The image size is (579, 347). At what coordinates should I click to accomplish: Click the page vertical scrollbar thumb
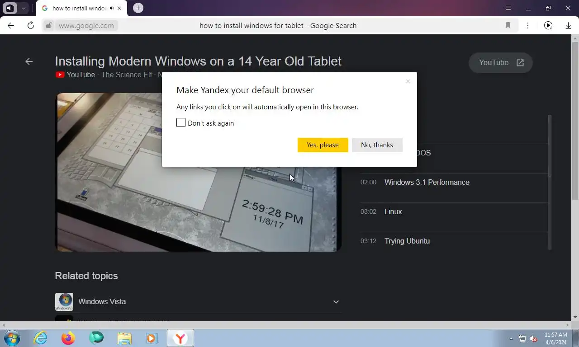pos(575,120)
